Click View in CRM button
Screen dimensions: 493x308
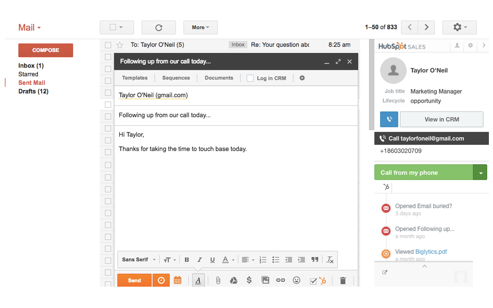pyautogui.click(x=442, y=119)
